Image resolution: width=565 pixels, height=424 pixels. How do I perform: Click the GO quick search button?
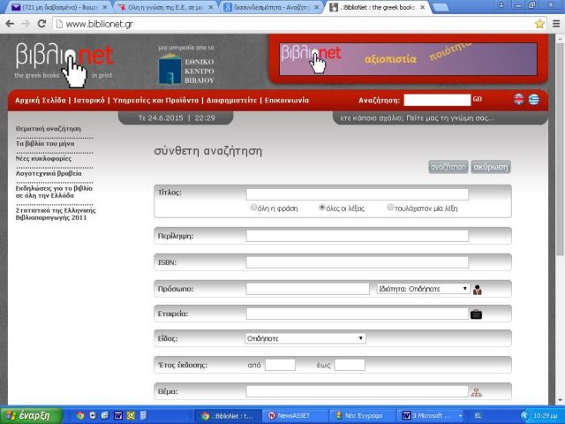(x=478, y=100)
